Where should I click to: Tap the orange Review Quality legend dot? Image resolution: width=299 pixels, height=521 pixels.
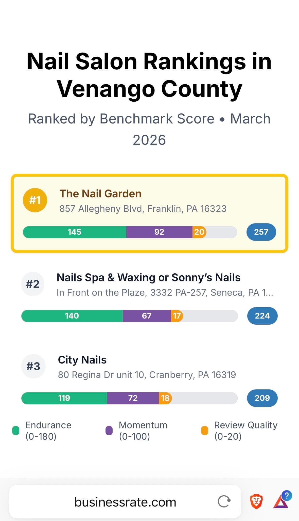tap(204, 431)
